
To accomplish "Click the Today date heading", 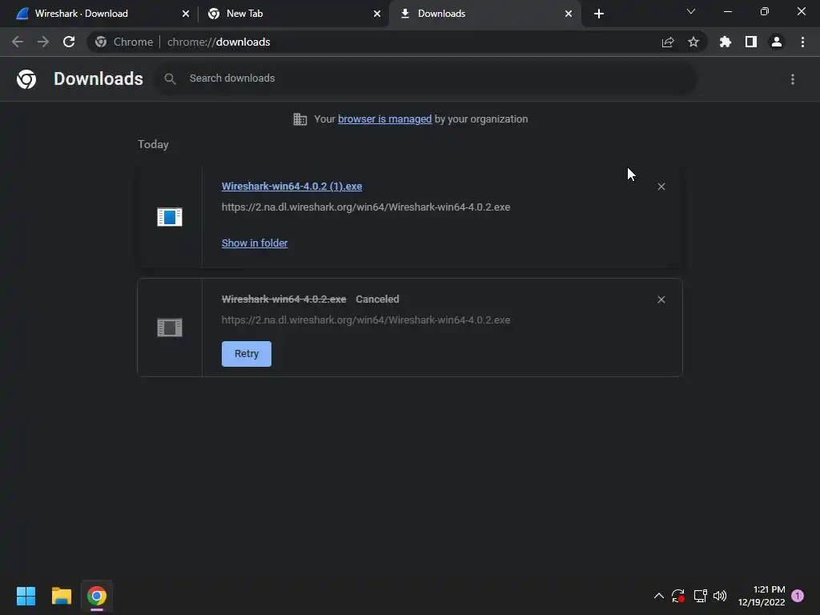I will click(153, 144).
